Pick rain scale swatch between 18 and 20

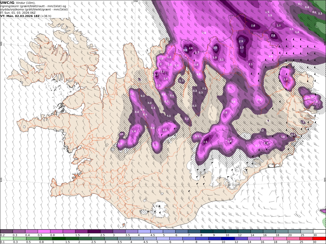pyautogui.click(x=280, y=238)
